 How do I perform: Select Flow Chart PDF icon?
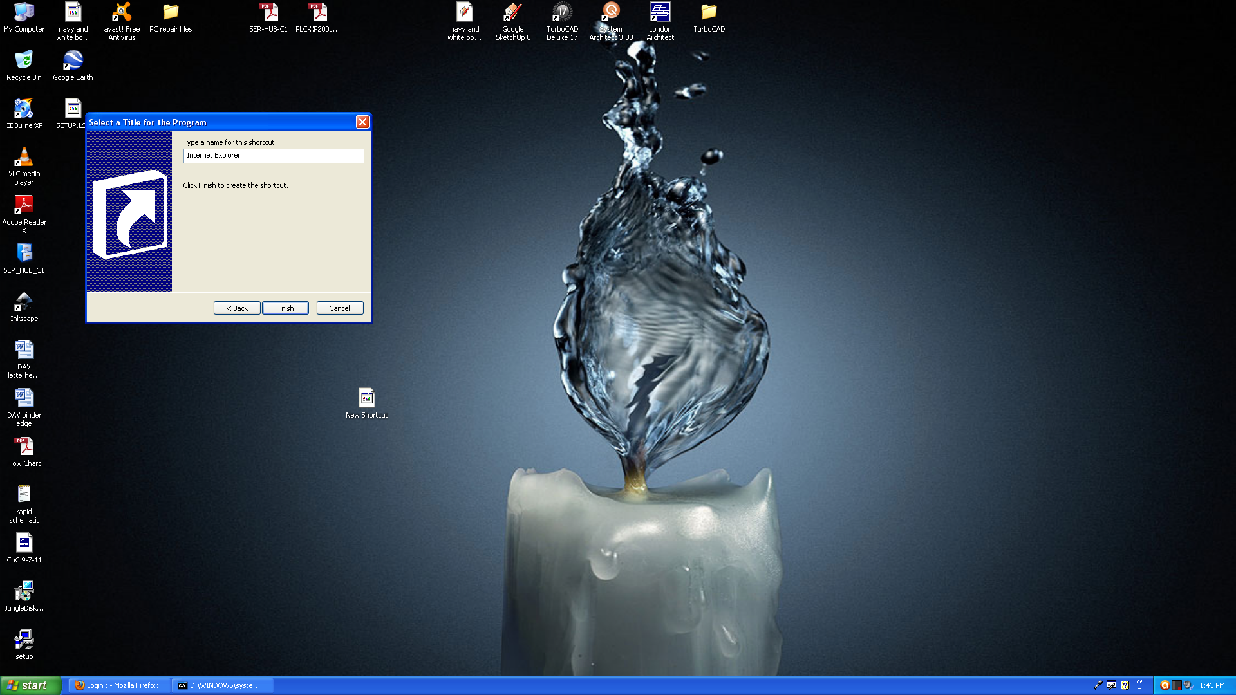[24, 452]
